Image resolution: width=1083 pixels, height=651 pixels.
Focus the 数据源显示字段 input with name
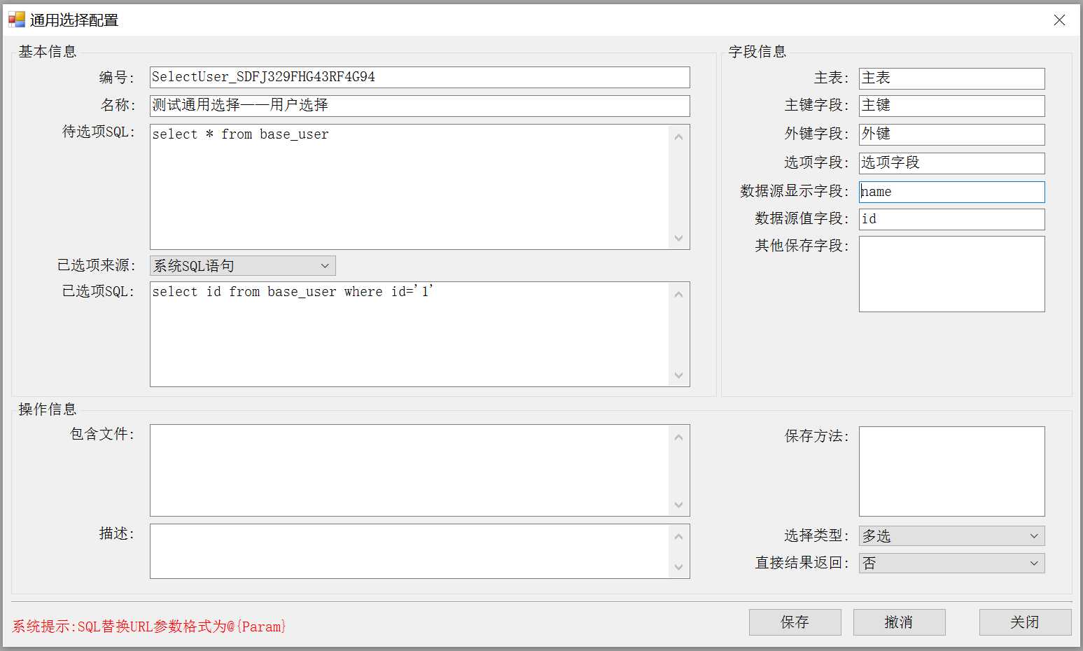(951, 192)
